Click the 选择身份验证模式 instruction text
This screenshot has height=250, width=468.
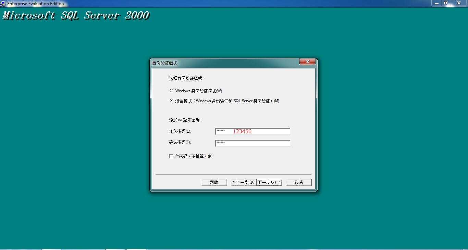click(x=186, y=78)
